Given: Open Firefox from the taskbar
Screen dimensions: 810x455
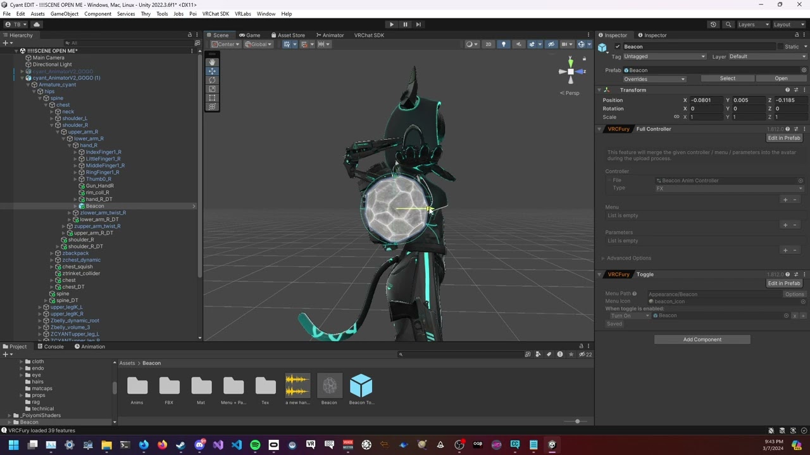Looking at the screenshot, I should pos(163,445).
